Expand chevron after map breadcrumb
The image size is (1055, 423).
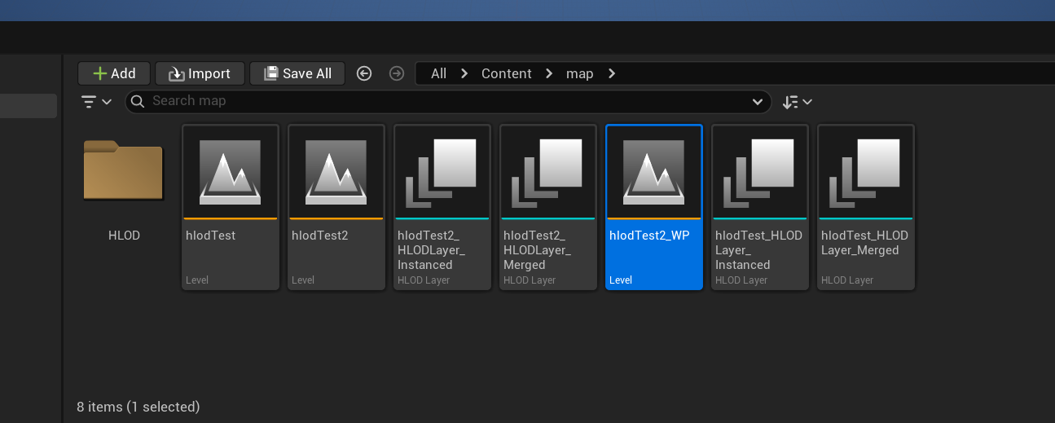pos(612,73)
